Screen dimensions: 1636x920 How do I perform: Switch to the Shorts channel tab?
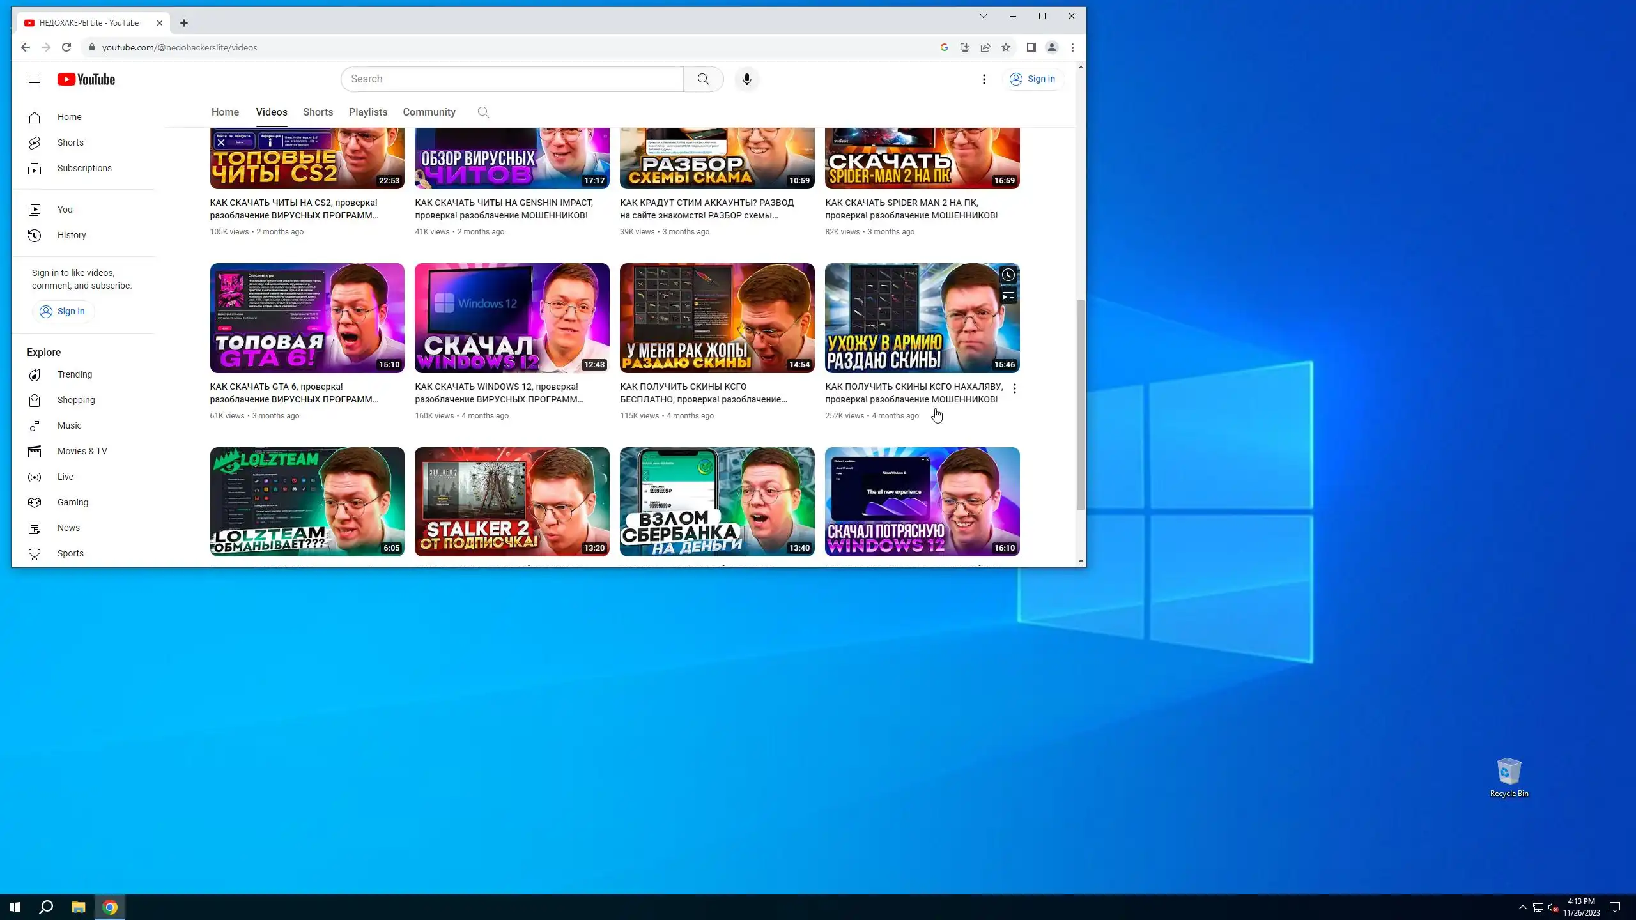[x=318, y=112]
